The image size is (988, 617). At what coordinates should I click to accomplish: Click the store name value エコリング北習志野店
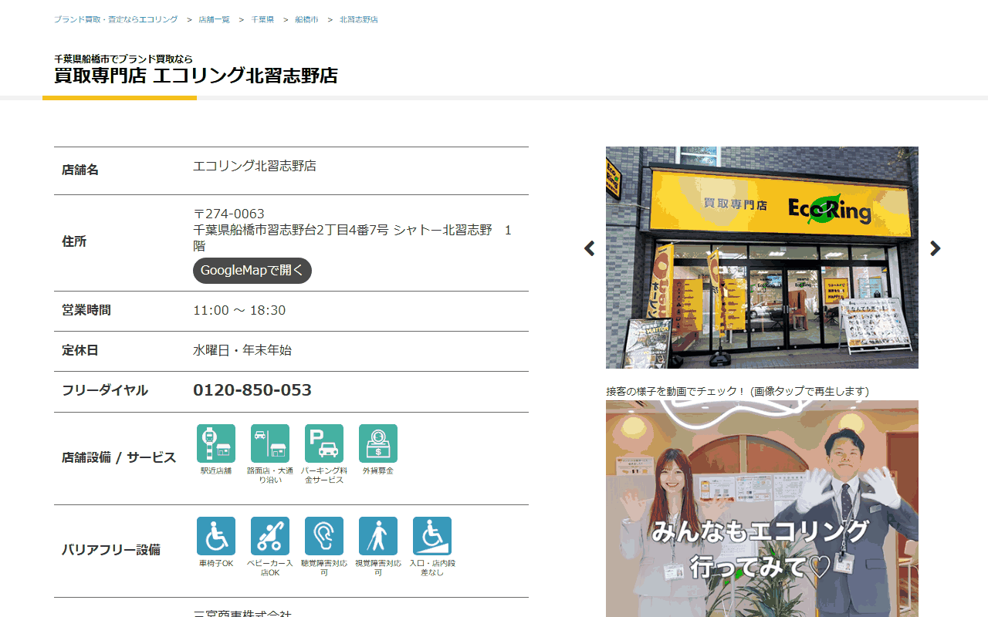255,166
